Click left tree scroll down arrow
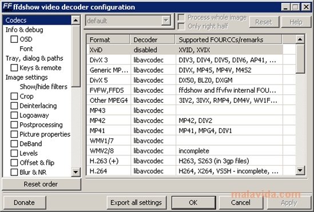Image resolution: width=314 pixels, height=212 pixels. [x=75, y=172]
